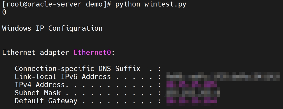283x109 pixels.
Task: Click the Connection-specific DNS Suffix label
Action: [x=77, y=69]
